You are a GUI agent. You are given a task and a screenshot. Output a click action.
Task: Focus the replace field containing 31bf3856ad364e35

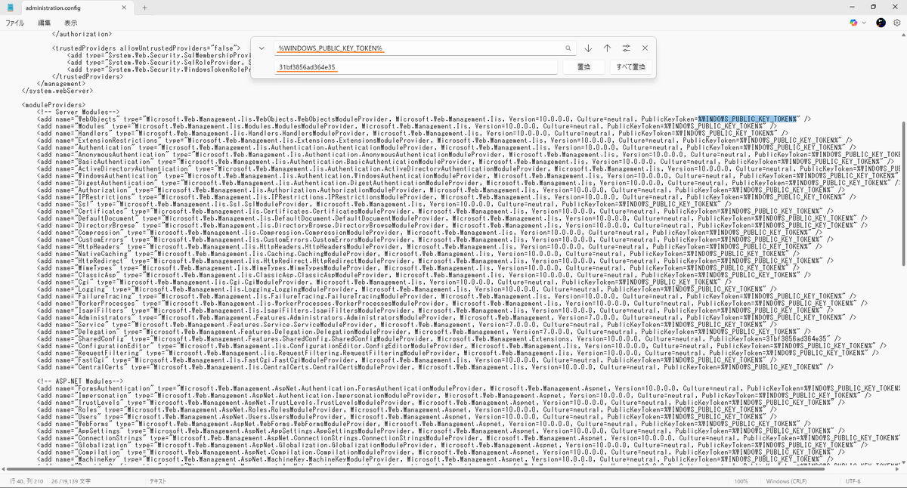(x=416, y=67)
